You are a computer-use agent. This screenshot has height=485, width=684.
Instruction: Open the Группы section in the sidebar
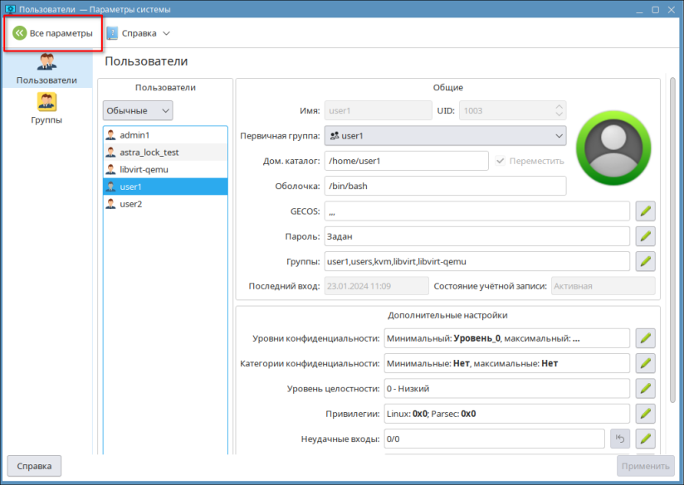tap(46, 109)
